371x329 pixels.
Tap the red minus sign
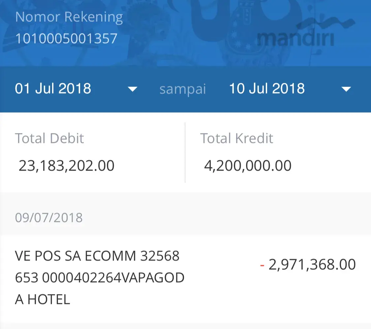coord(262,265)
